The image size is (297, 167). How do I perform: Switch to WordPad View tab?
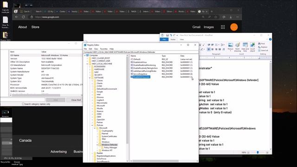pos(181,39)
